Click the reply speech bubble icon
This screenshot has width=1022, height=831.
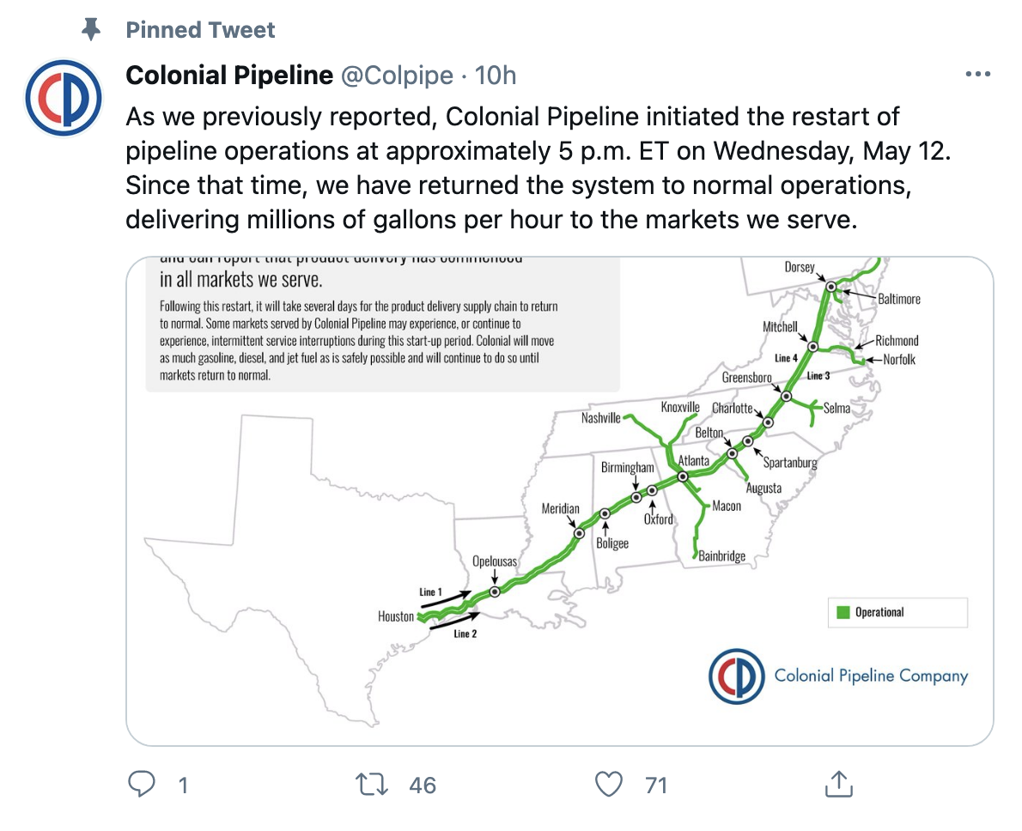(x=143, y=783)
